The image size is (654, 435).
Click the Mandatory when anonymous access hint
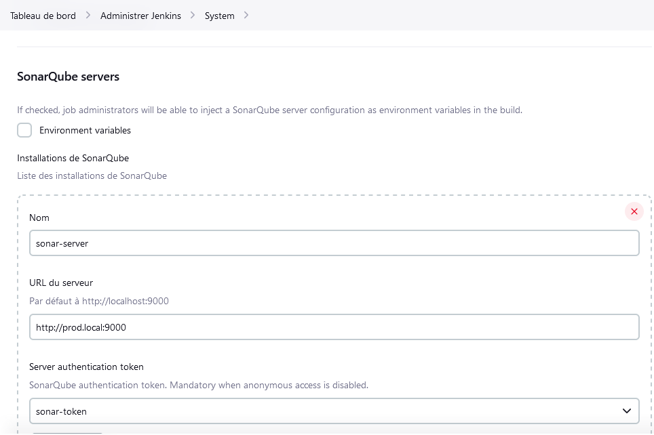coord(199,385)
